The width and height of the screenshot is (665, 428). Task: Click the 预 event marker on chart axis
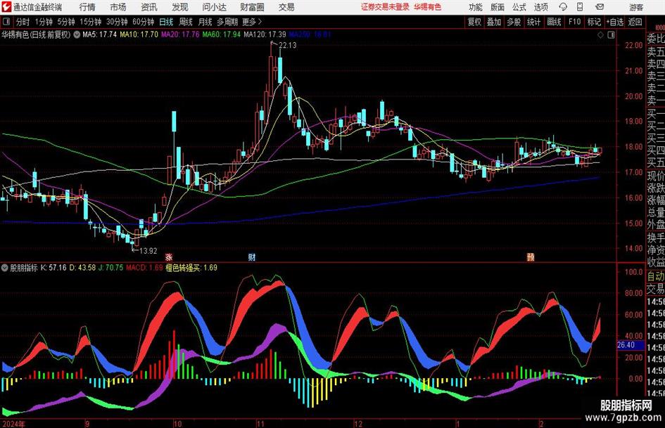(x=531, y=257)
